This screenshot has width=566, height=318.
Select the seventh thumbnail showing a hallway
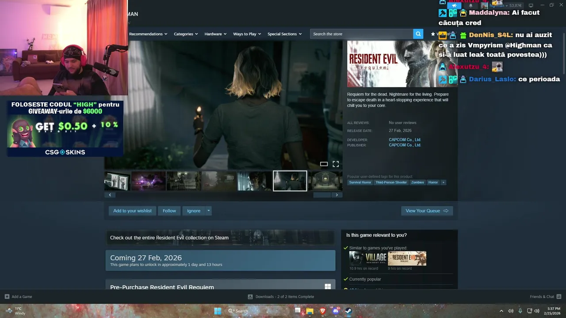click(x=325, y=181)
